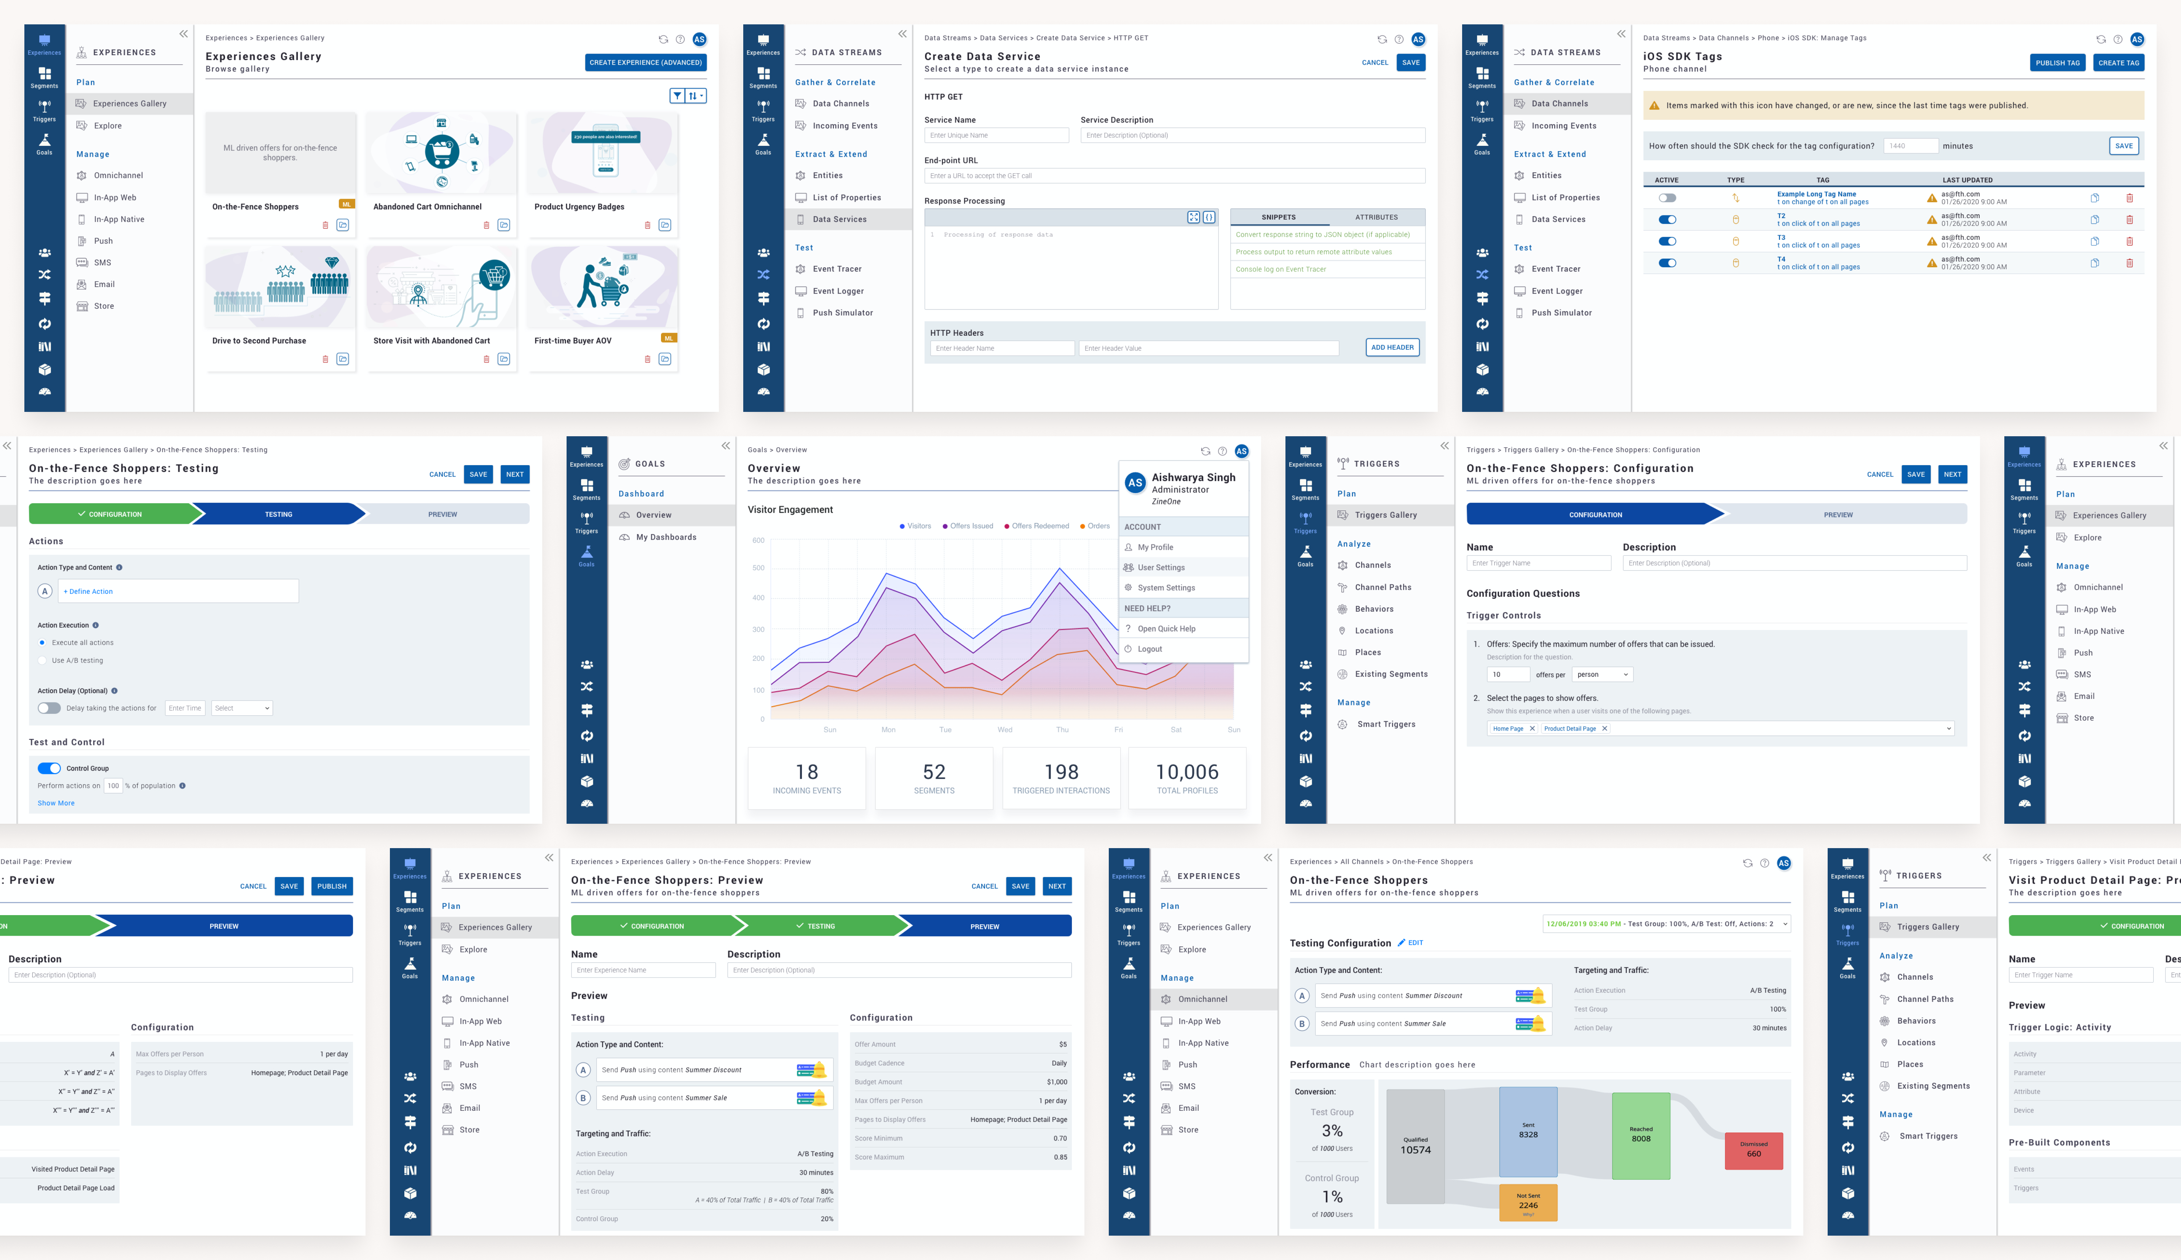Select the Use A/B testing radio button
The height and width of the screenshot is (1260, 2181).
42,660
